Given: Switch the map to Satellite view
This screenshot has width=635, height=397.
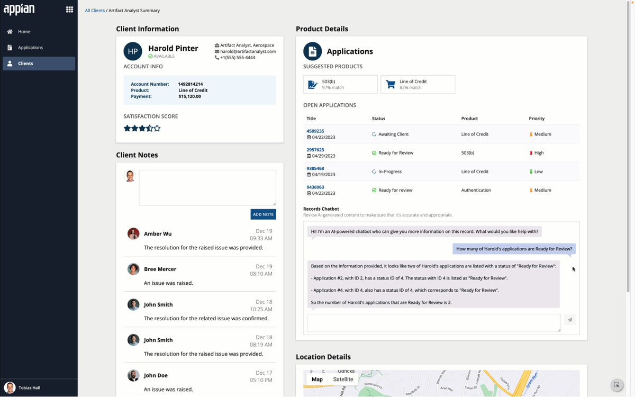Looking at the screenshot, I should click(343, 379).
